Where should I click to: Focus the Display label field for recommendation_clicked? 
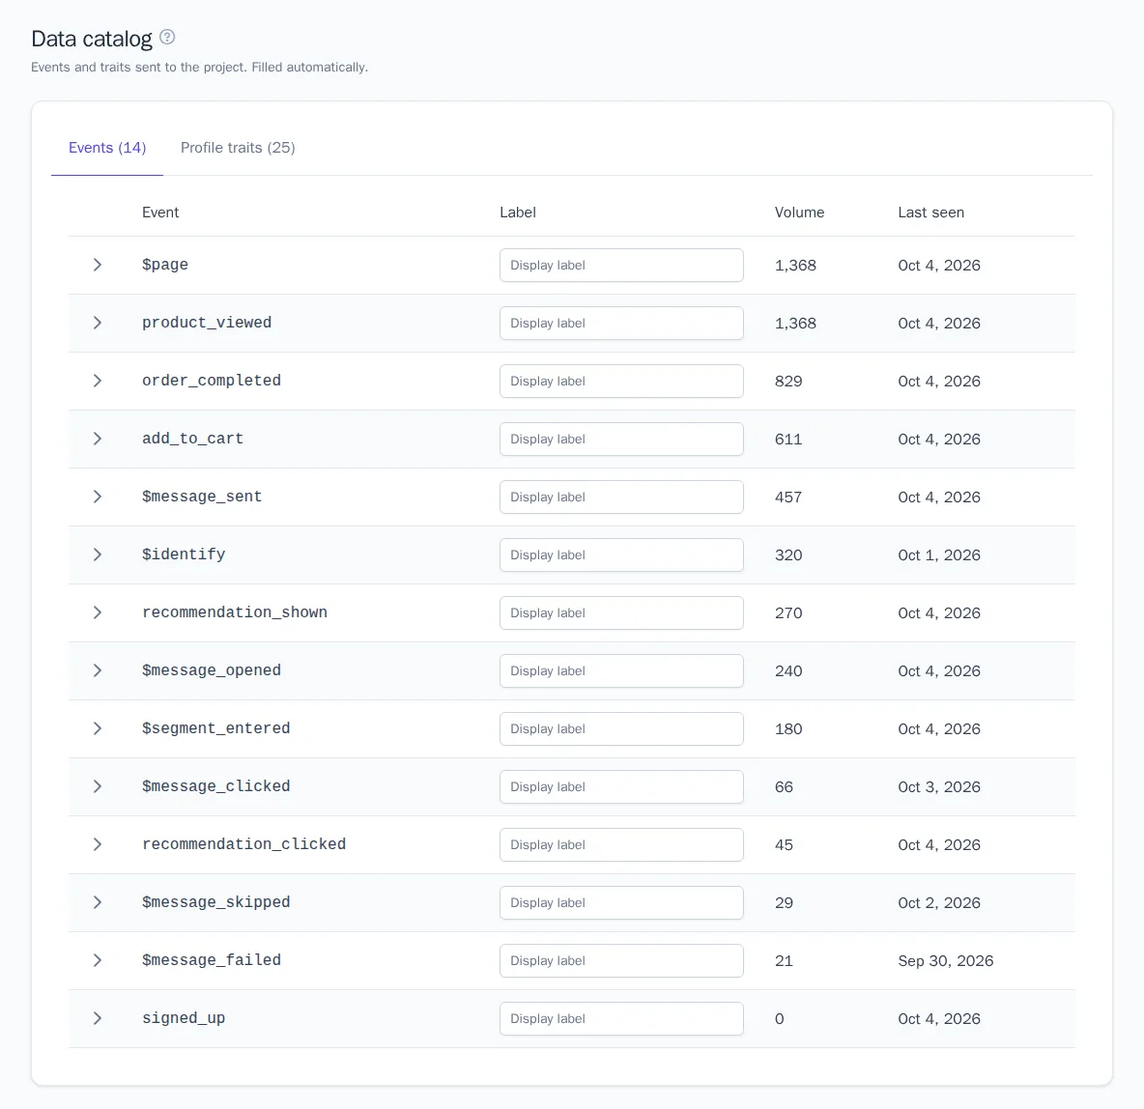click(621, 845)
